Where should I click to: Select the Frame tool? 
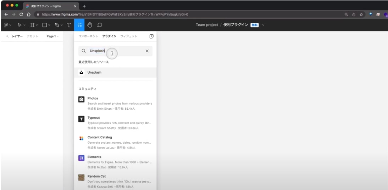[x=32, y=25]
